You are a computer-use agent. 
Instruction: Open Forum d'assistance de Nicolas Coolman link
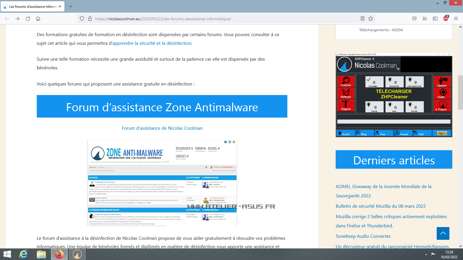click(162, 128)
